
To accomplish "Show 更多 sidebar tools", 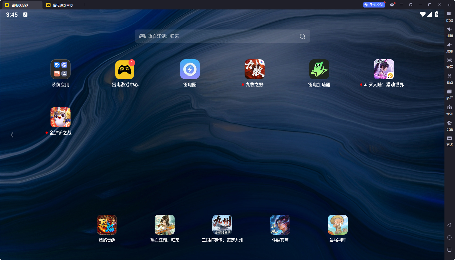I will 449,141.
